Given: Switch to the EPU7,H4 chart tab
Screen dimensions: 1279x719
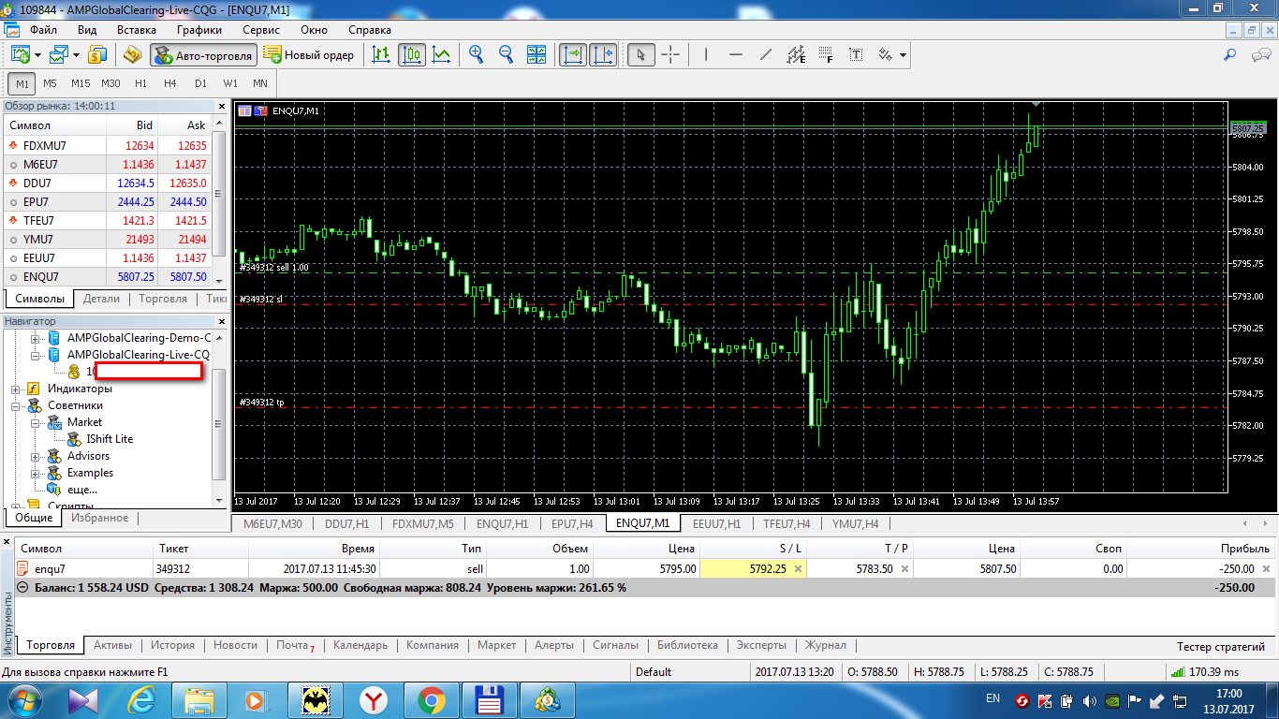Looking at the screenshot, I should point(572,523).
